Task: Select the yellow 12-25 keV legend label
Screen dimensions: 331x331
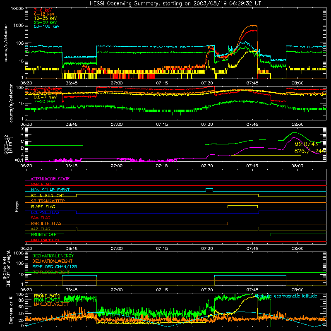Action: tap(46, 18)
